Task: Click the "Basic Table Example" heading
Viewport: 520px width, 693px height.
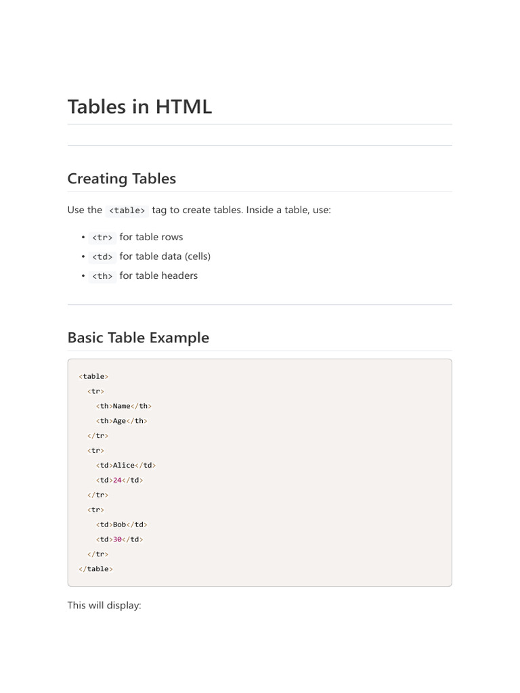Action: pos(138,338)
